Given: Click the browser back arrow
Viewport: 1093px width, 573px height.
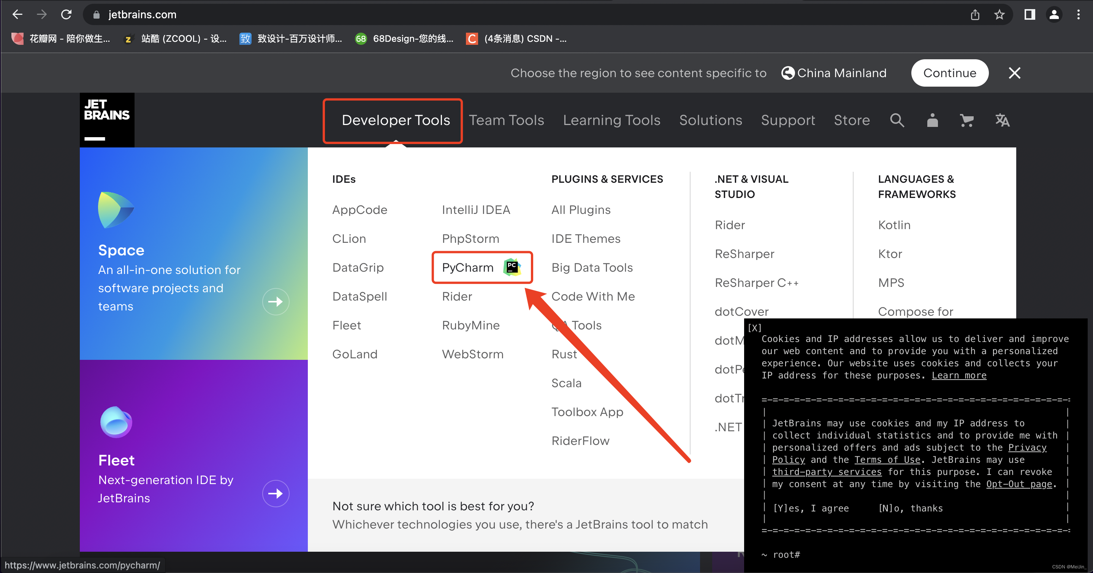Looking at the screenshot, I should coord(17,14).
